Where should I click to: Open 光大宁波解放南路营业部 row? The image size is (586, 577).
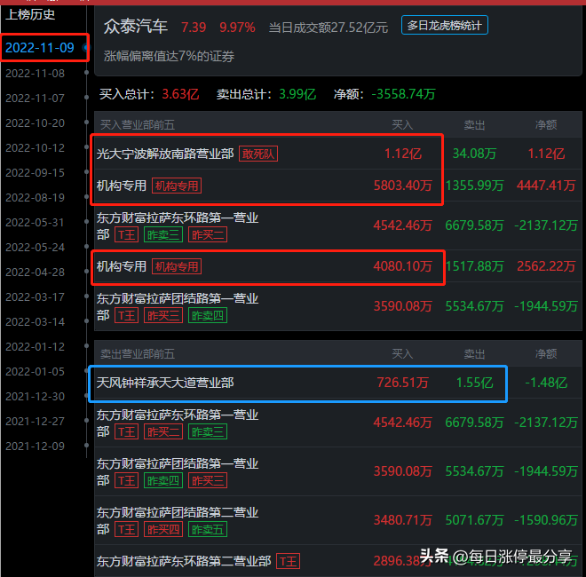tap(338, 154)
